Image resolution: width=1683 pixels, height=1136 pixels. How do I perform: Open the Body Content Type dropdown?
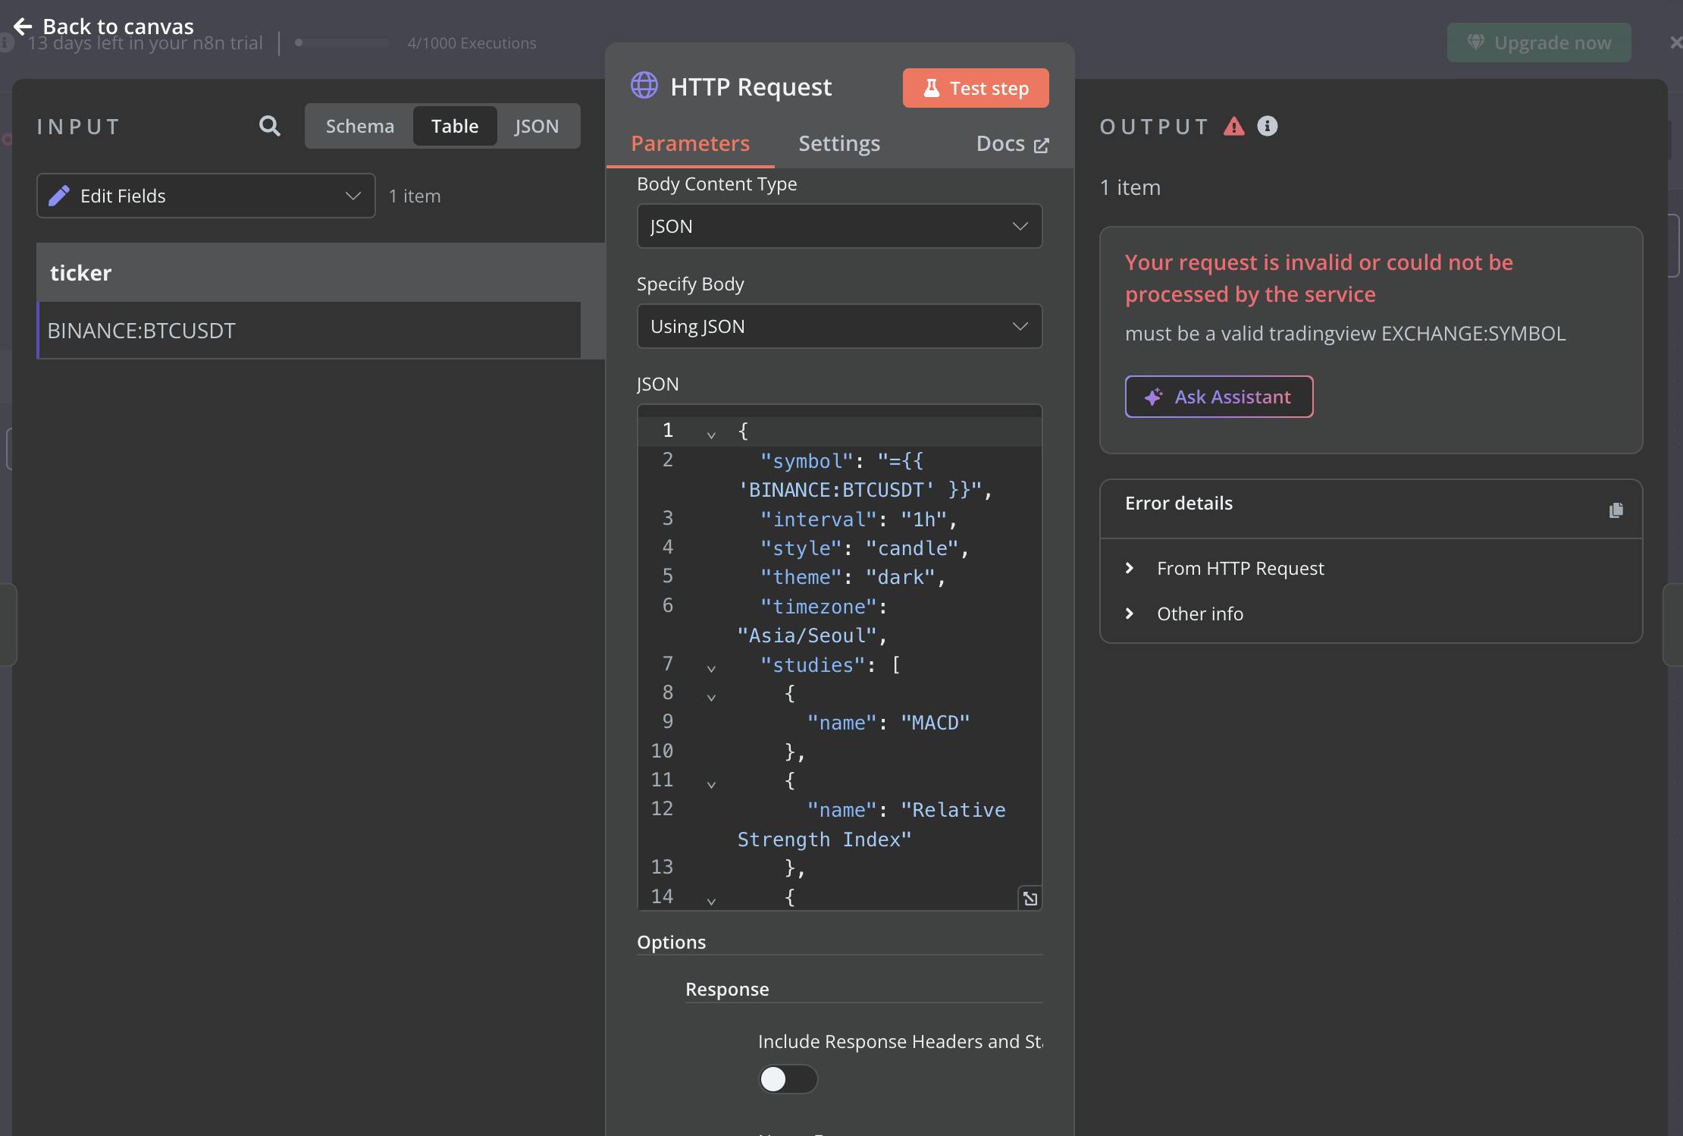(839, 226)
